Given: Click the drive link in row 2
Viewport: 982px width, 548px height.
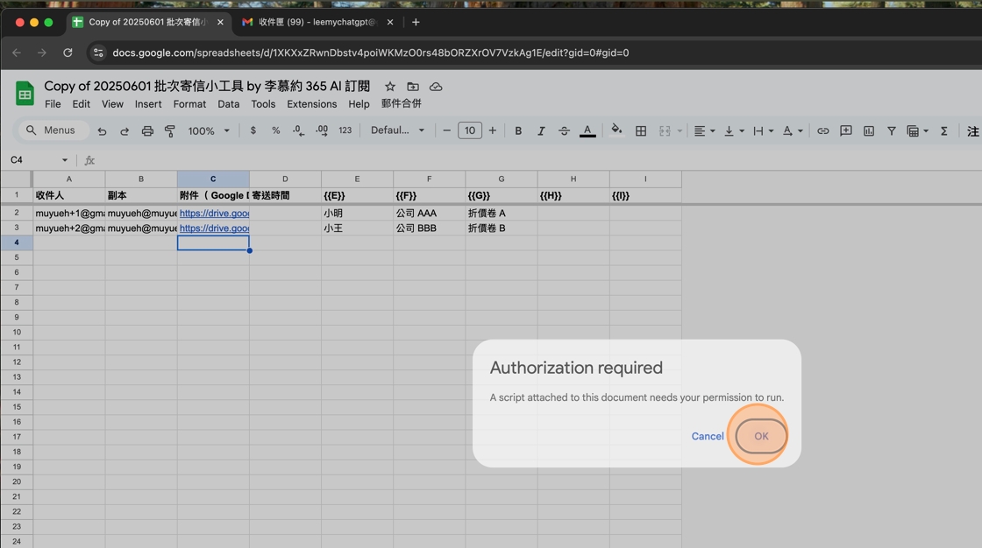Looking at the screenshot, I should 214,214.
